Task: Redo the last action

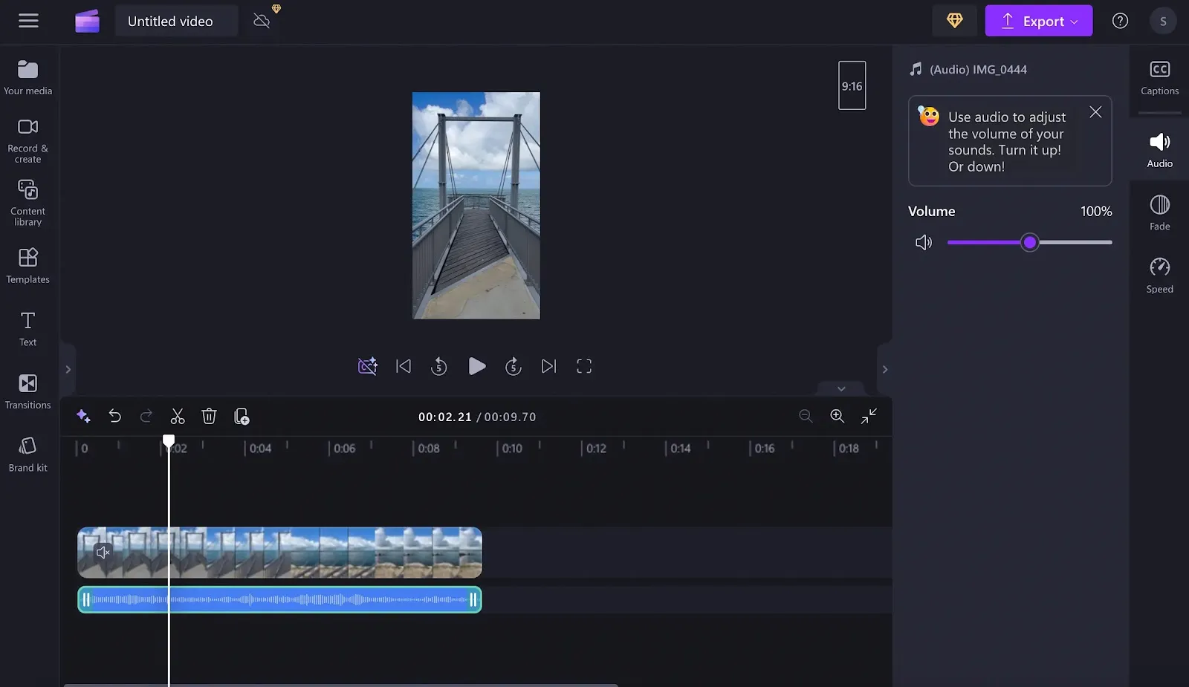Action: (146, 416)
